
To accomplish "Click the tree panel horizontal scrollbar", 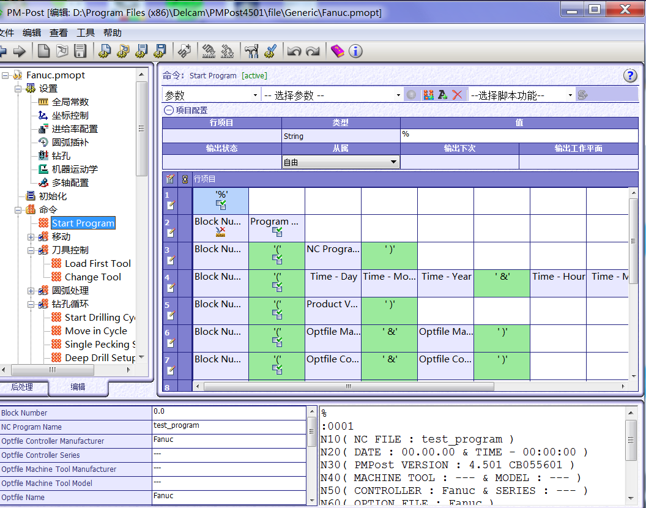I will [x=53, y=370].
